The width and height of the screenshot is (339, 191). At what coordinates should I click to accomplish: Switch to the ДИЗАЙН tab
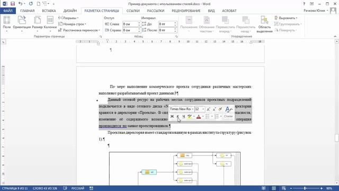coord(70,11)
